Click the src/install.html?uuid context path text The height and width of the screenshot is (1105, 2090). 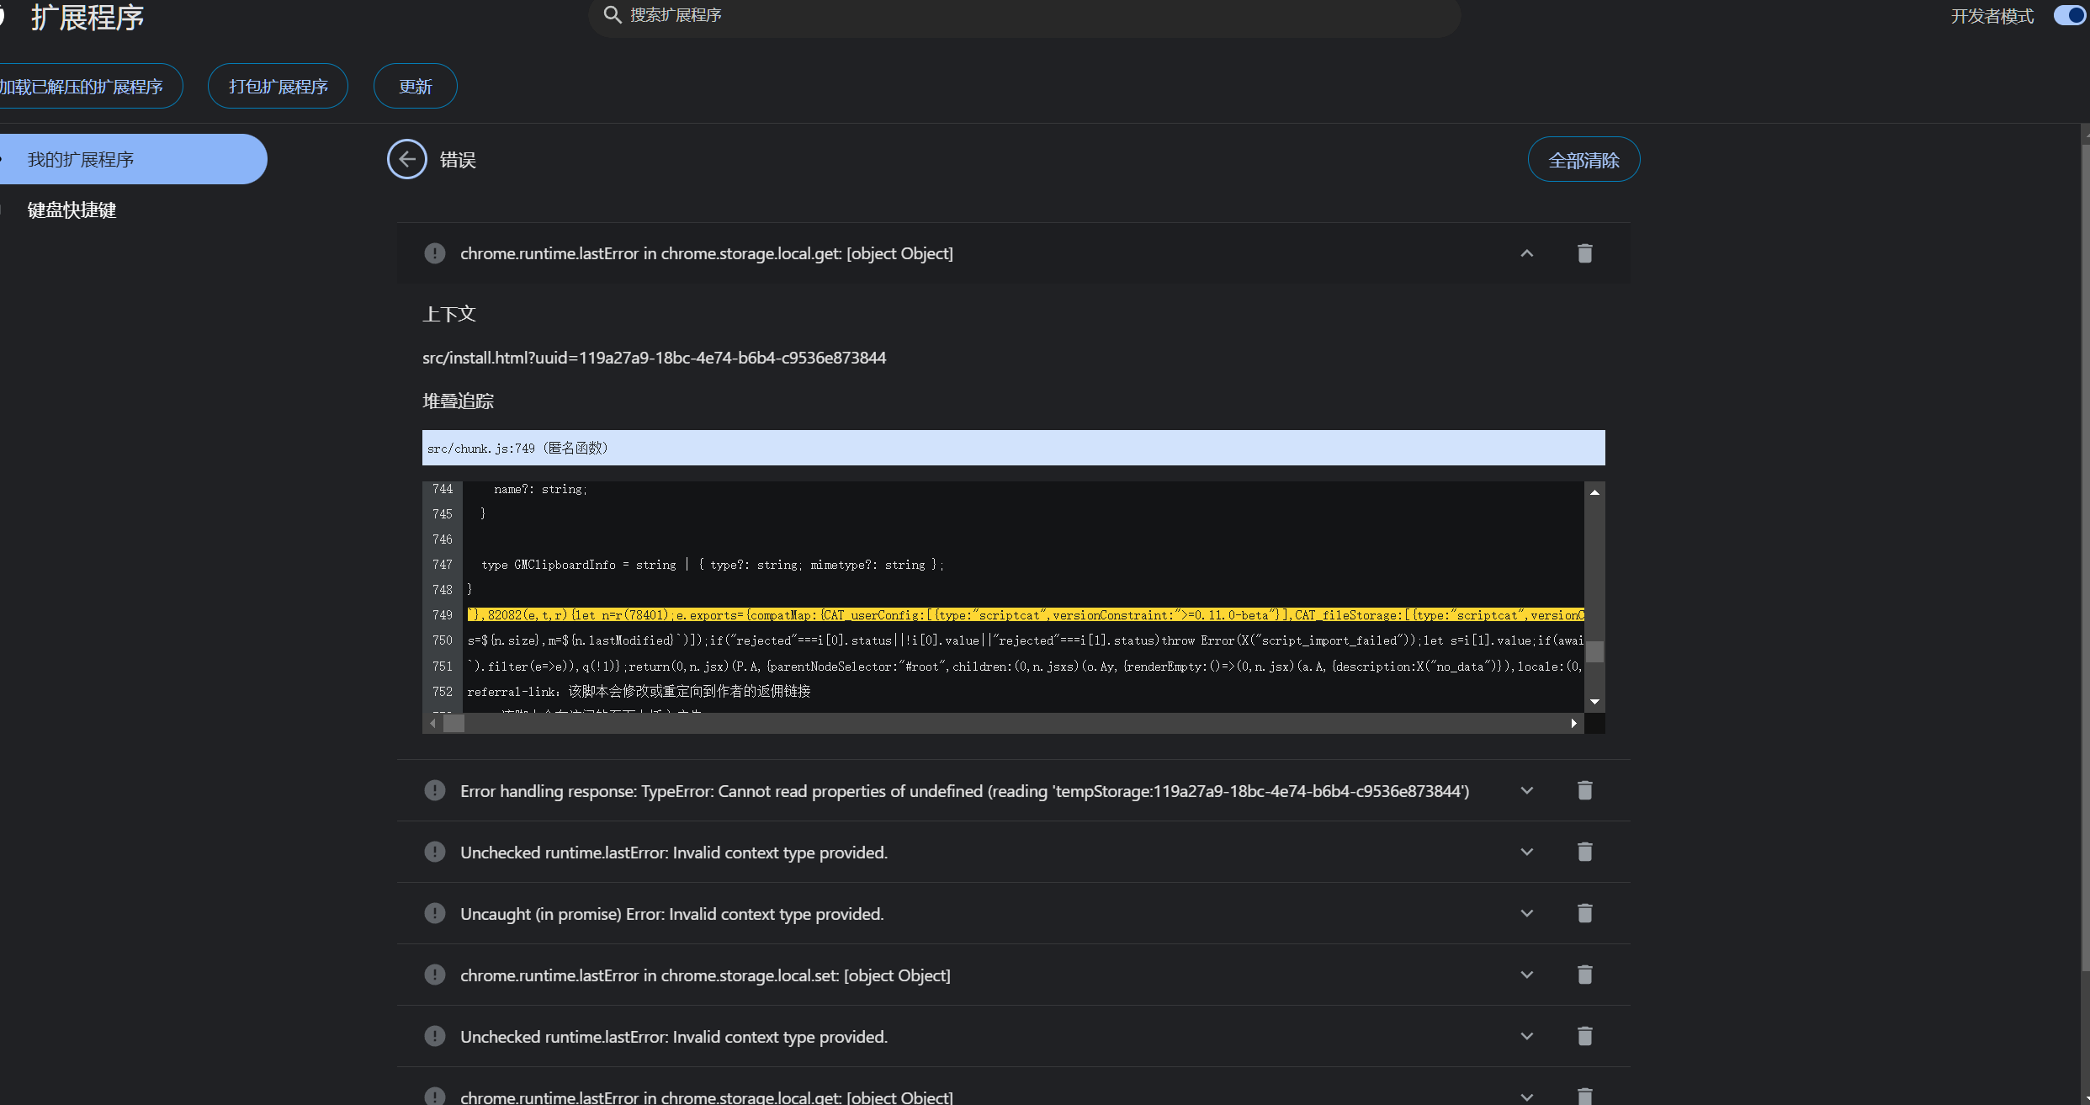coord(654,358)
